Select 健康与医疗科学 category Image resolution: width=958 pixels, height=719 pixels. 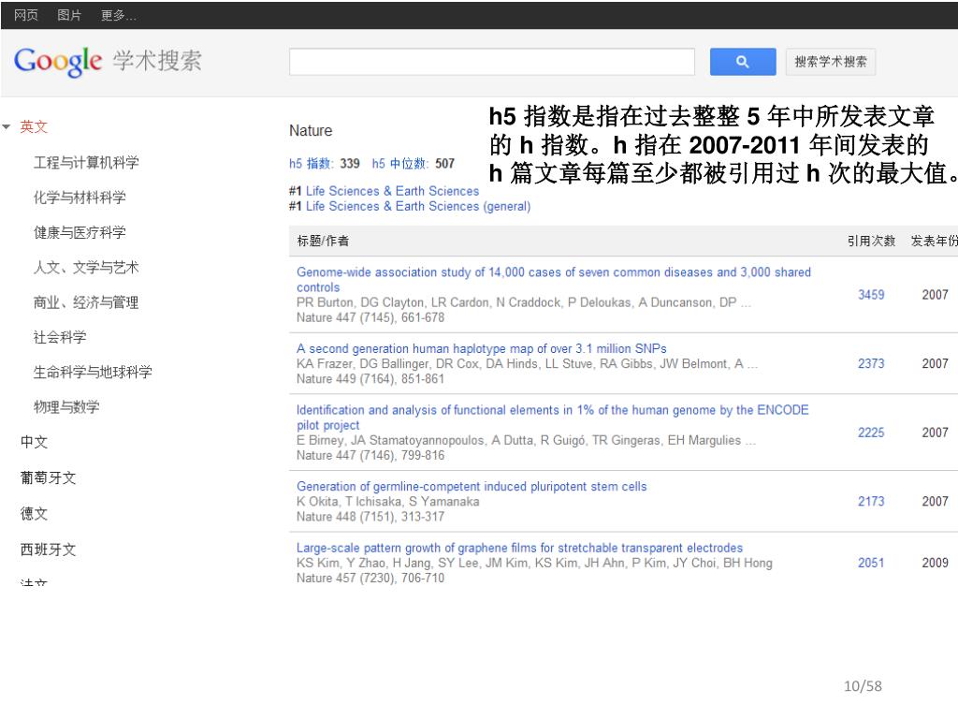[80, 232]
